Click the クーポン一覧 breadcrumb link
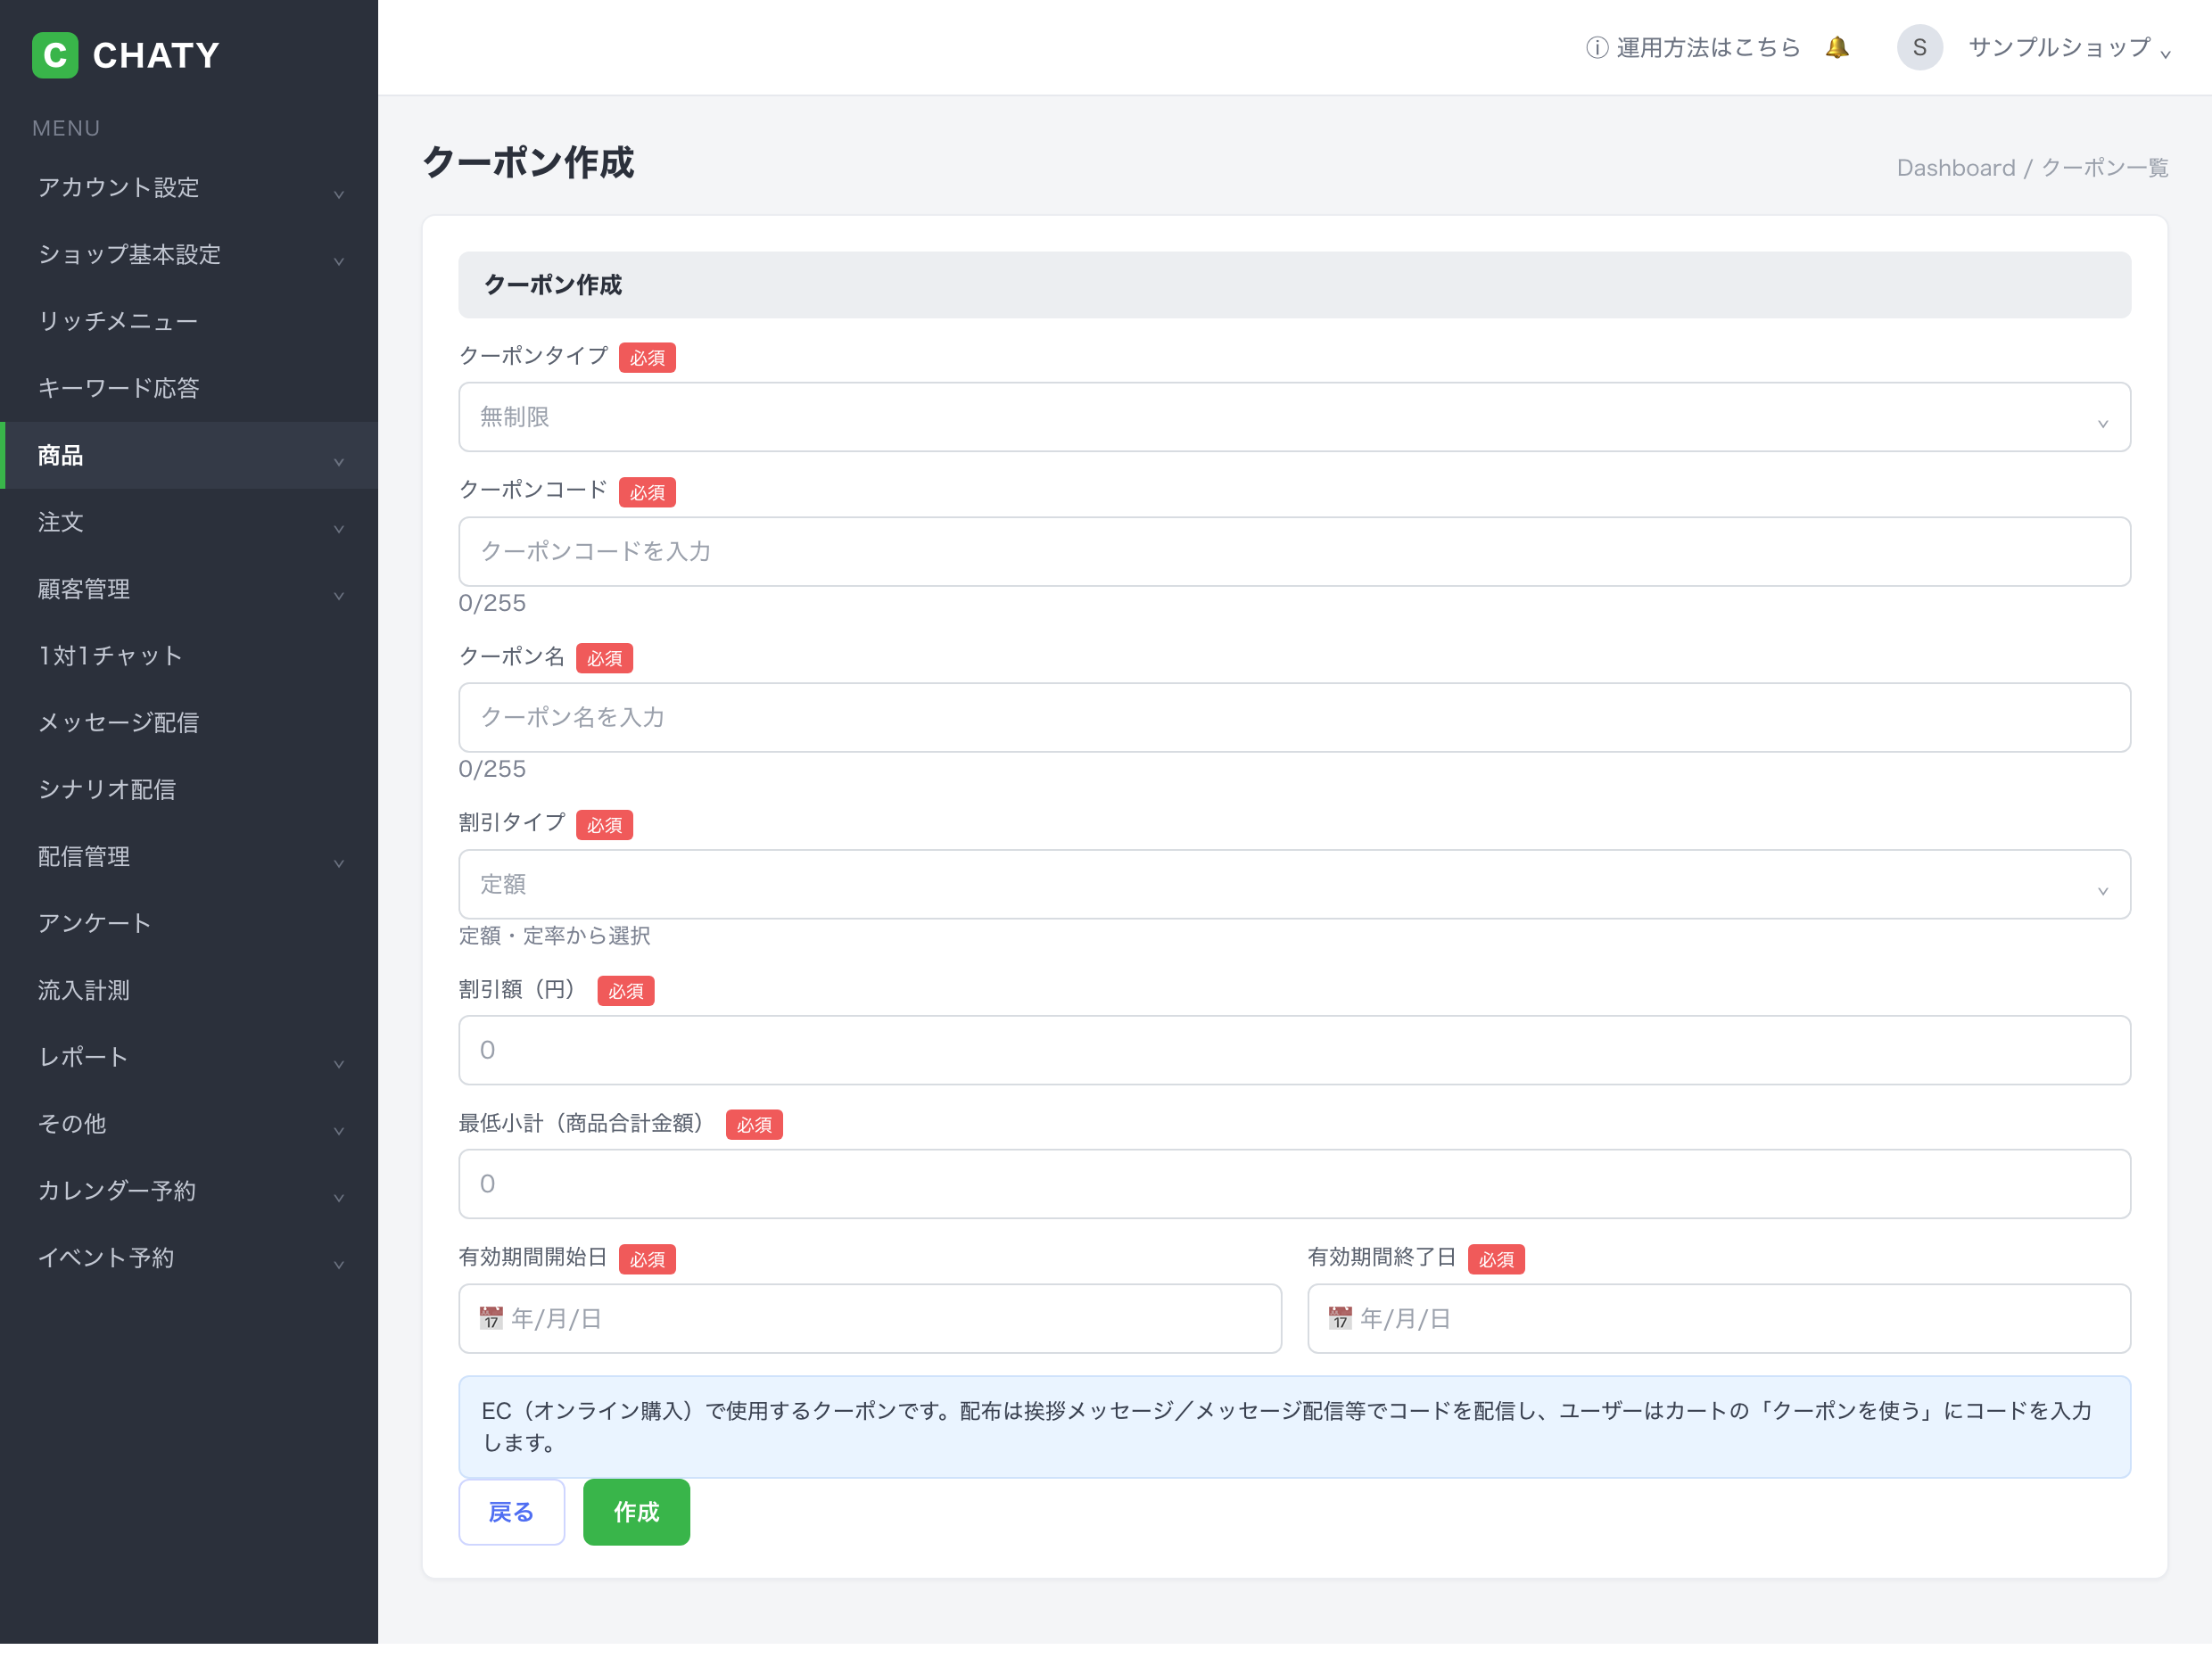The height and width of the screenshot is (1658, 2212). click(x=2105, y=168)
